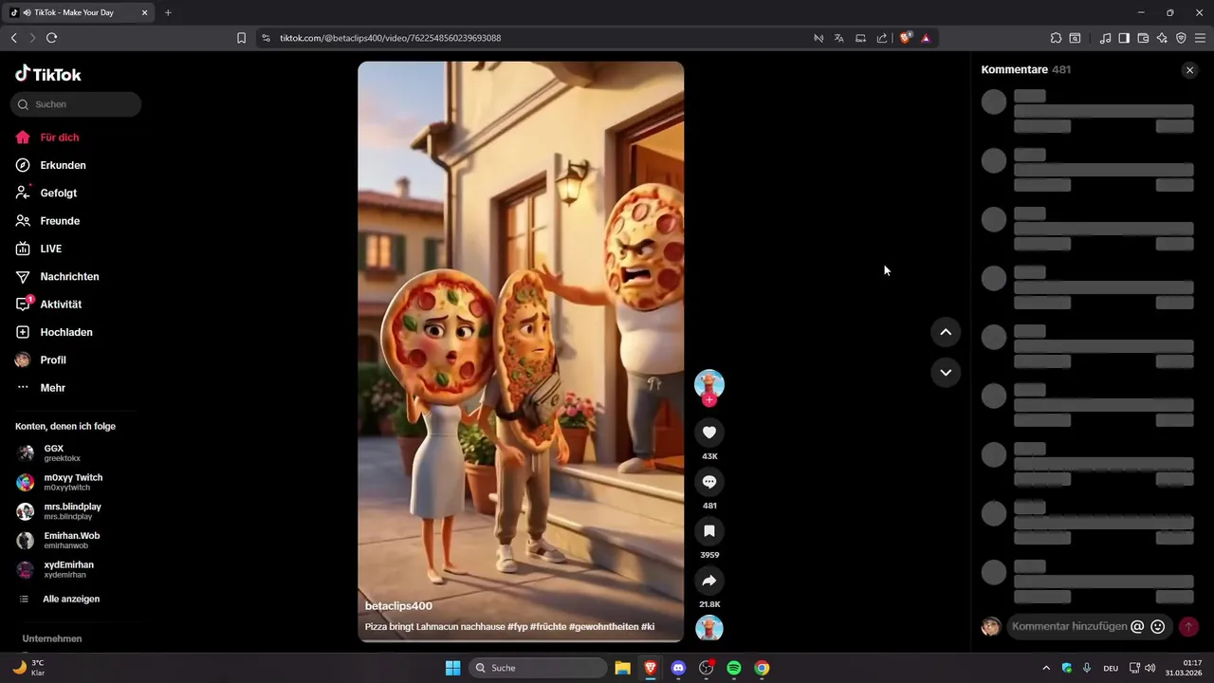This screenshot has height=683, width=1214.
Task: Click the tiktok.com URL address bar
Action: (390, 38)
